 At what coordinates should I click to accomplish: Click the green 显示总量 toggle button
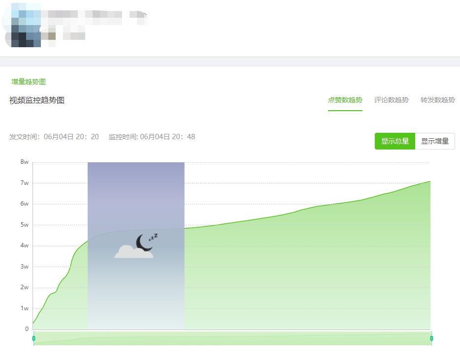[394, 141]
